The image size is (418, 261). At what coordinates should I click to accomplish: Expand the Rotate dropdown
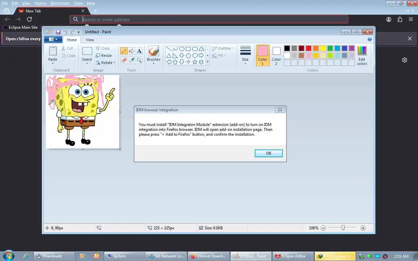coord(114,63)
